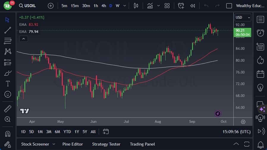Expand the timeframe interval dropdown arrow
Screen dimensions: 267x150
click(125, 6)
